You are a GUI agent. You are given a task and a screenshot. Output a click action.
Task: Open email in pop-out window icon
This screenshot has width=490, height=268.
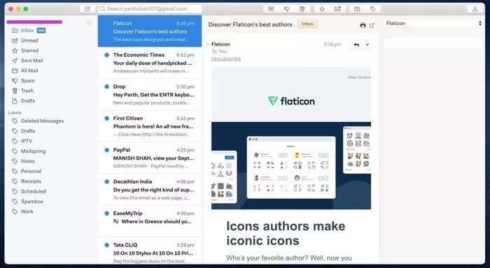pyautogui.click(x=372, y=25)
